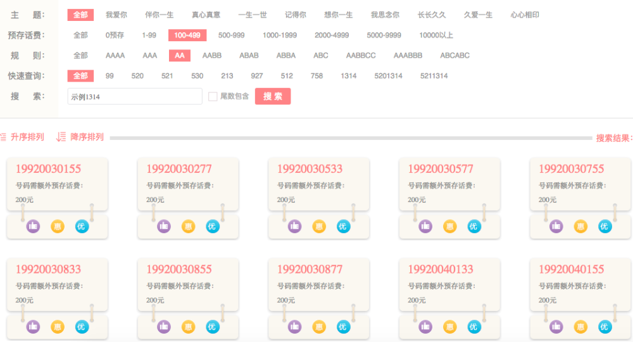Select 500-999 prepaid fee filter

click(231, 35)
